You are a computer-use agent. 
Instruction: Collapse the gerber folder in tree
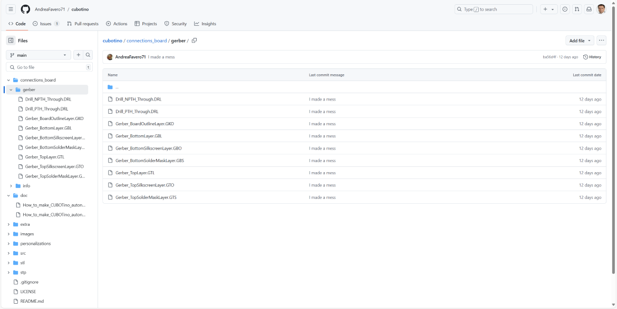tap(11, 90)
